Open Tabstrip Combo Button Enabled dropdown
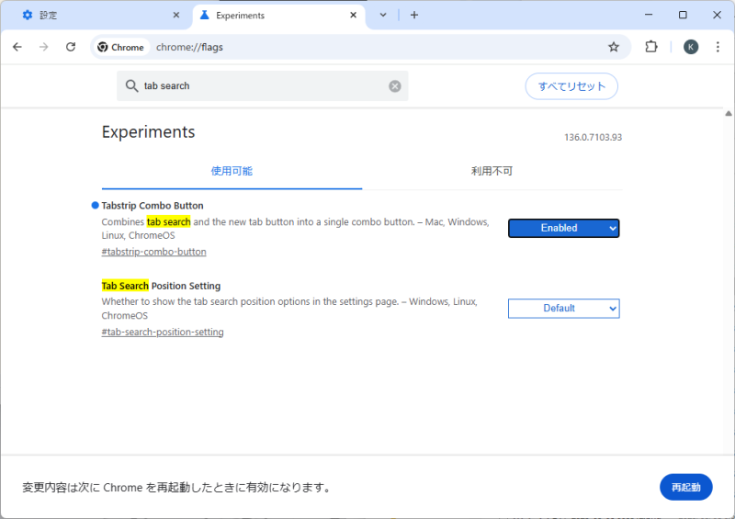 point(563,229)
